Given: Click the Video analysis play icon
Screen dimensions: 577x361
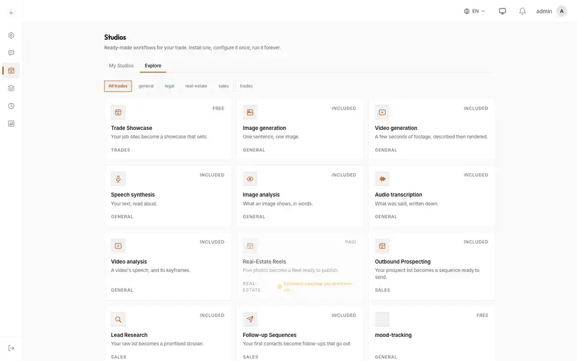Looking at the screenshot, I should [118, 245].
